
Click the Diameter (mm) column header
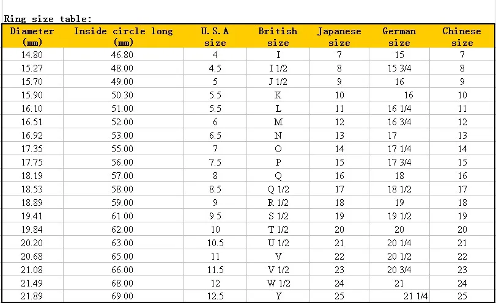32,37
